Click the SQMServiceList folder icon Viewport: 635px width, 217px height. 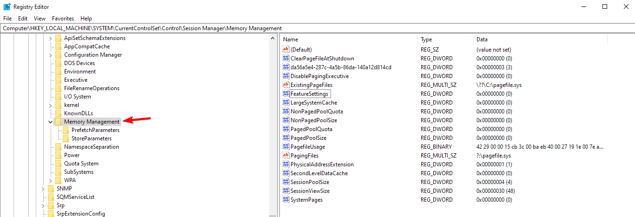tap(51, 197)
